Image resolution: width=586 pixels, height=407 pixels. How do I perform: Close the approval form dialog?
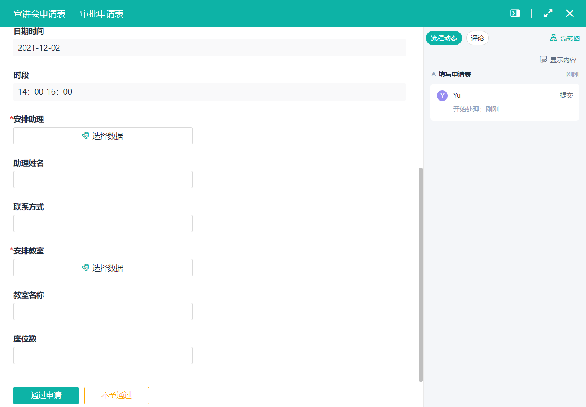pos(570,13)
